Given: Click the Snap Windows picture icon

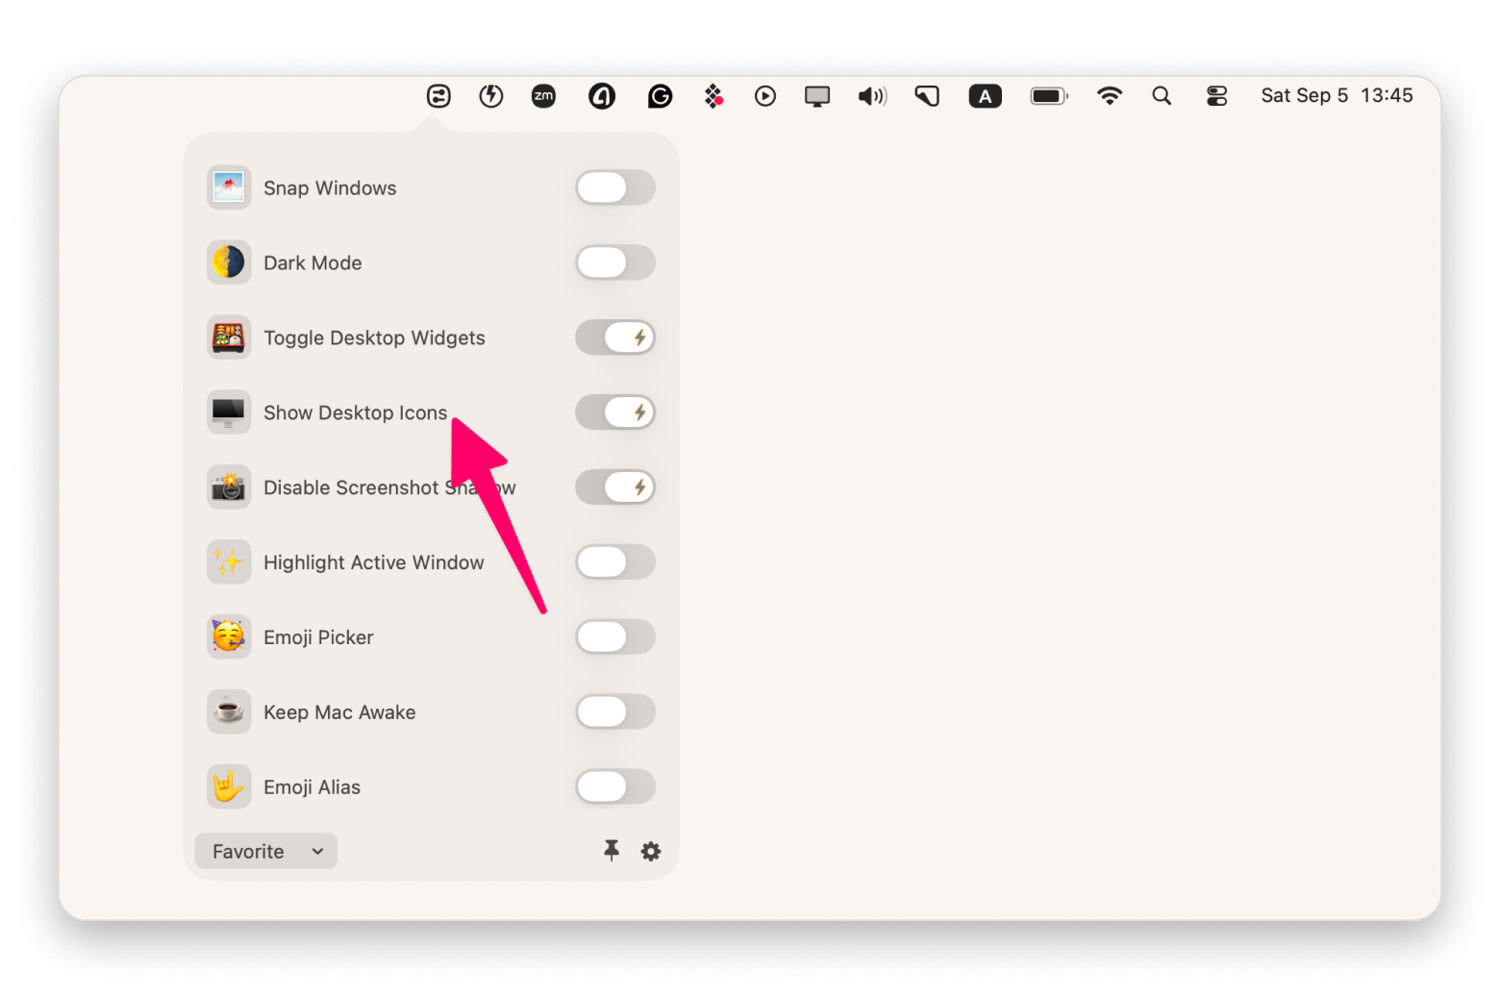Looking at the screenshot, I should (229, 187).
